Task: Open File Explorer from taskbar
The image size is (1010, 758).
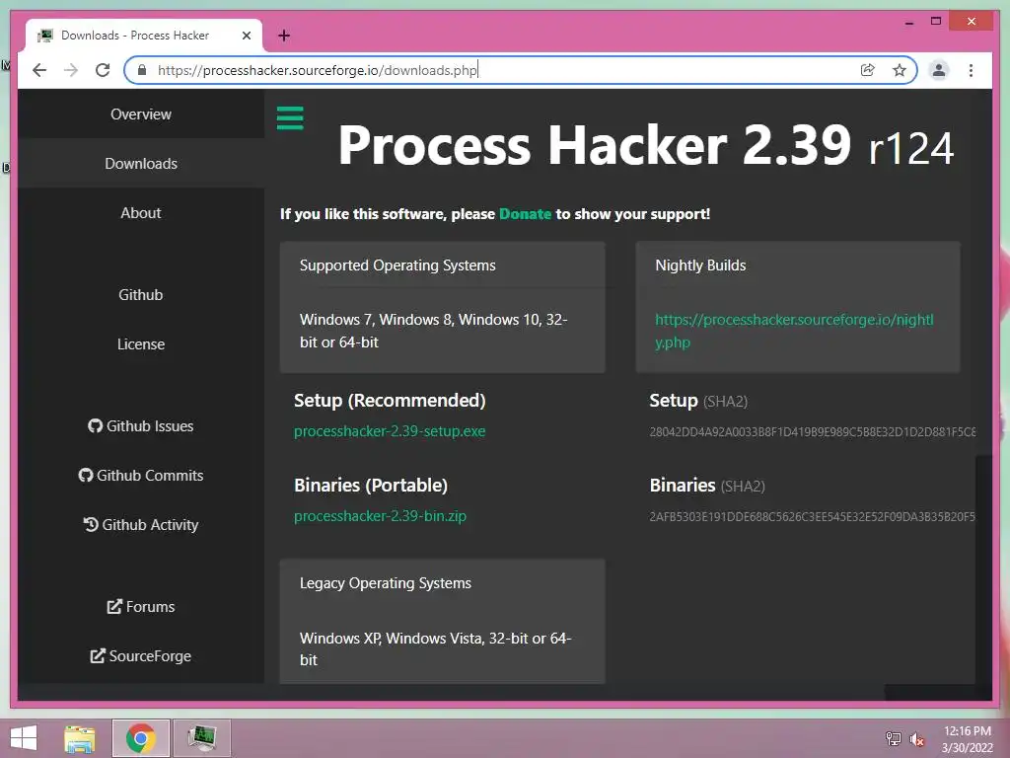Action: tap(79, 738)
